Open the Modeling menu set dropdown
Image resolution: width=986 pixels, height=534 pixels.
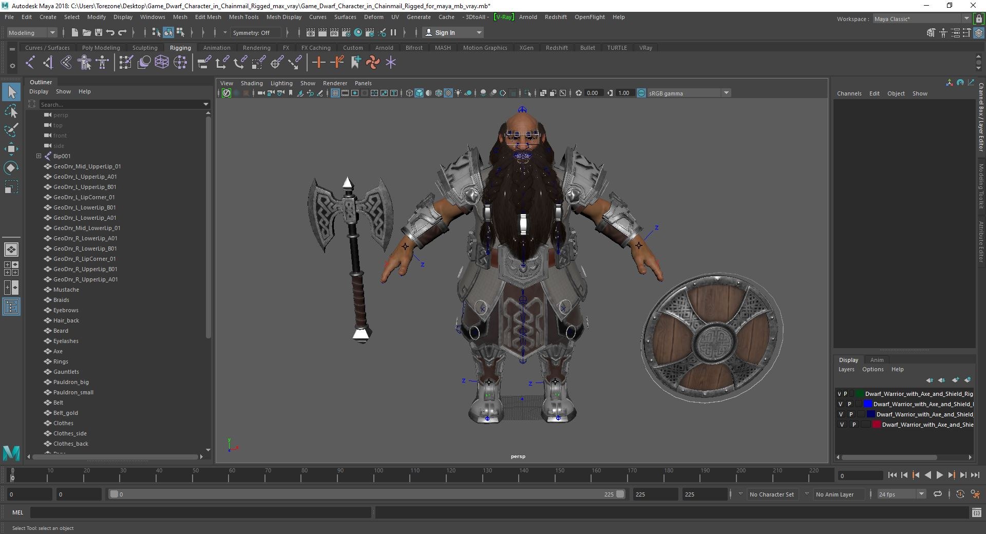[x=32, y=32]
